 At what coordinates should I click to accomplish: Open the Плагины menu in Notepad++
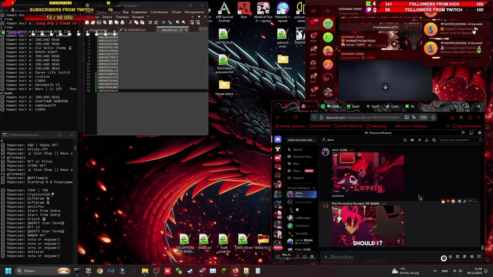(122, 17)
